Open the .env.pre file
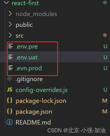This screenshot has width=110, height=136. point(27,47)
